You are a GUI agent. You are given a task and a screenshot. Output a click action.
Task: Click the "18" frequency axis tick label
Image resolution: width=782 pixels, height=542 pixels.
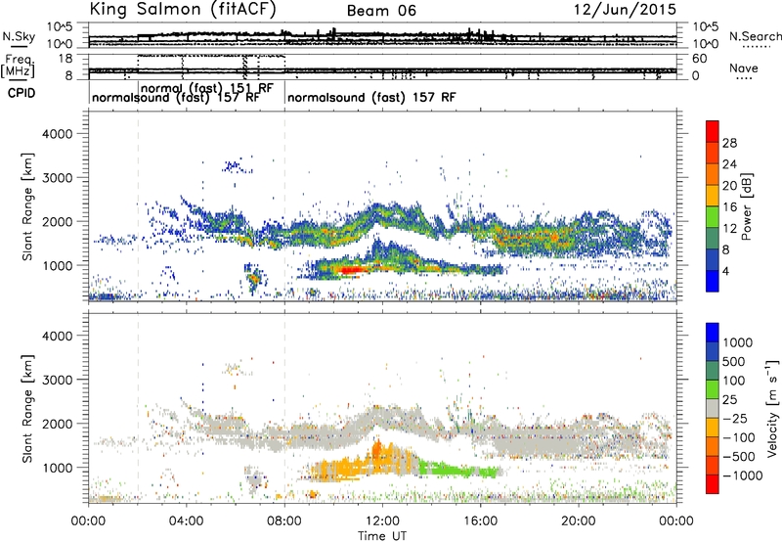pyautogui.click(x=66, y=59)
